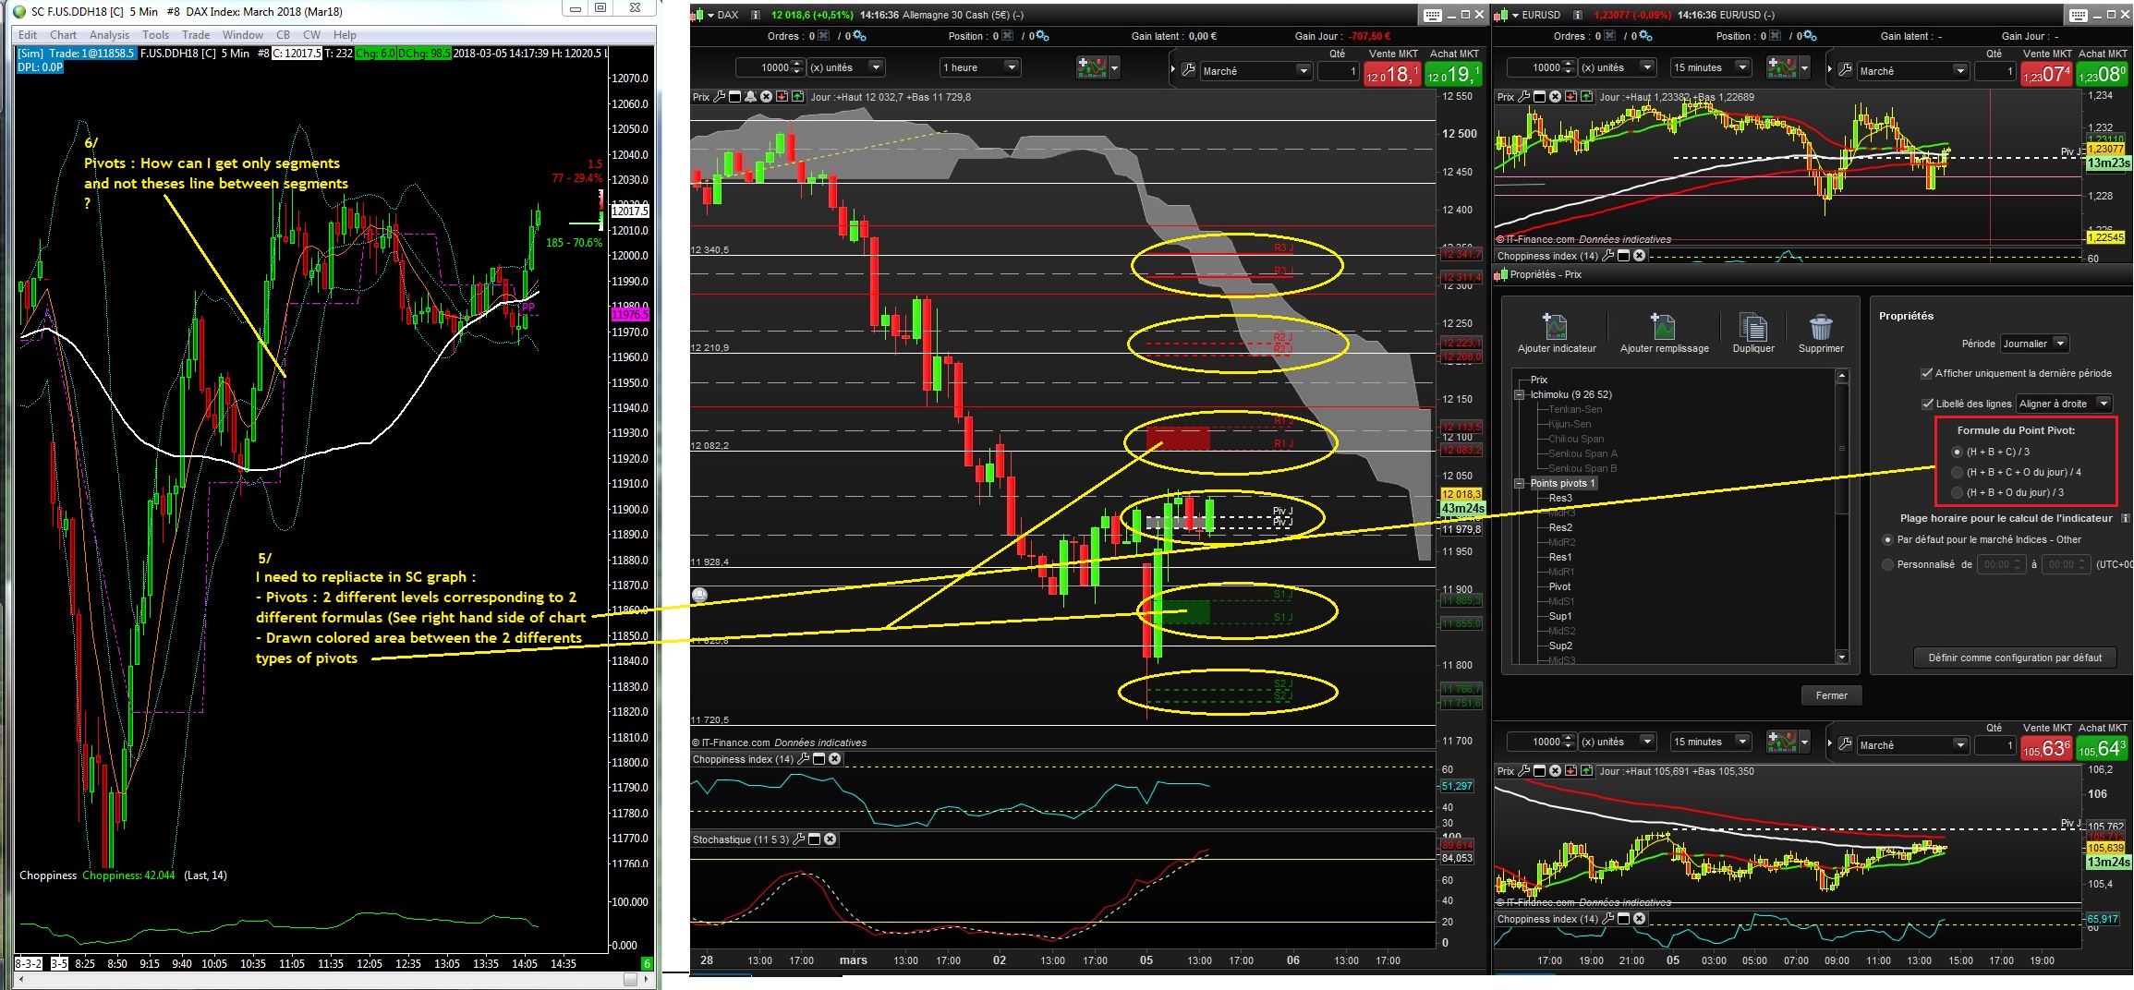This screenshot has width=2134, height=990.
Task: Close the Choppiness index panel in DAX chart
Action: click(835, 759)
